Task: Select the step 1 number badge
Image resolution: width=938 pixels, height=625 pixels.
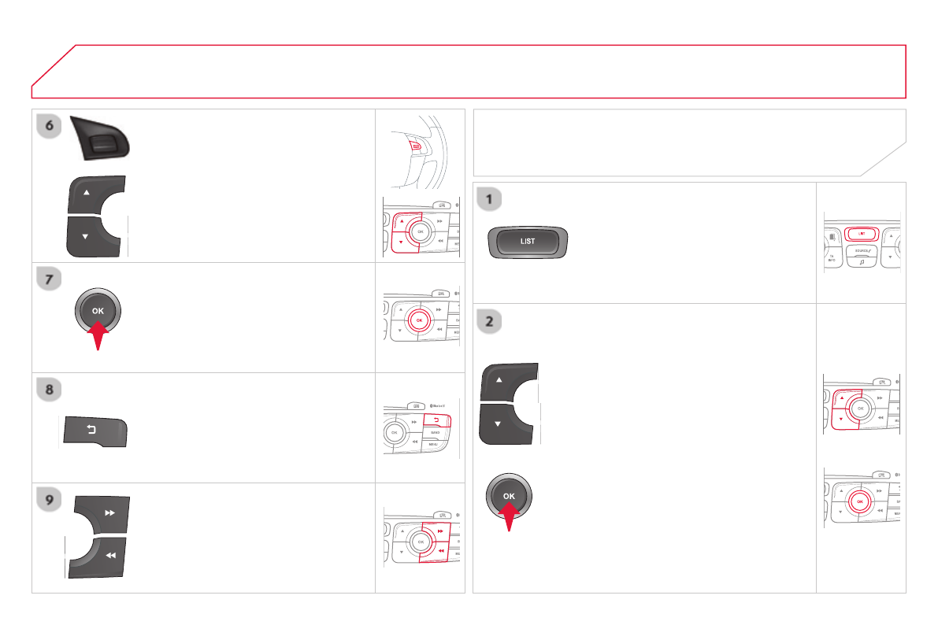Action: point(491,200)
